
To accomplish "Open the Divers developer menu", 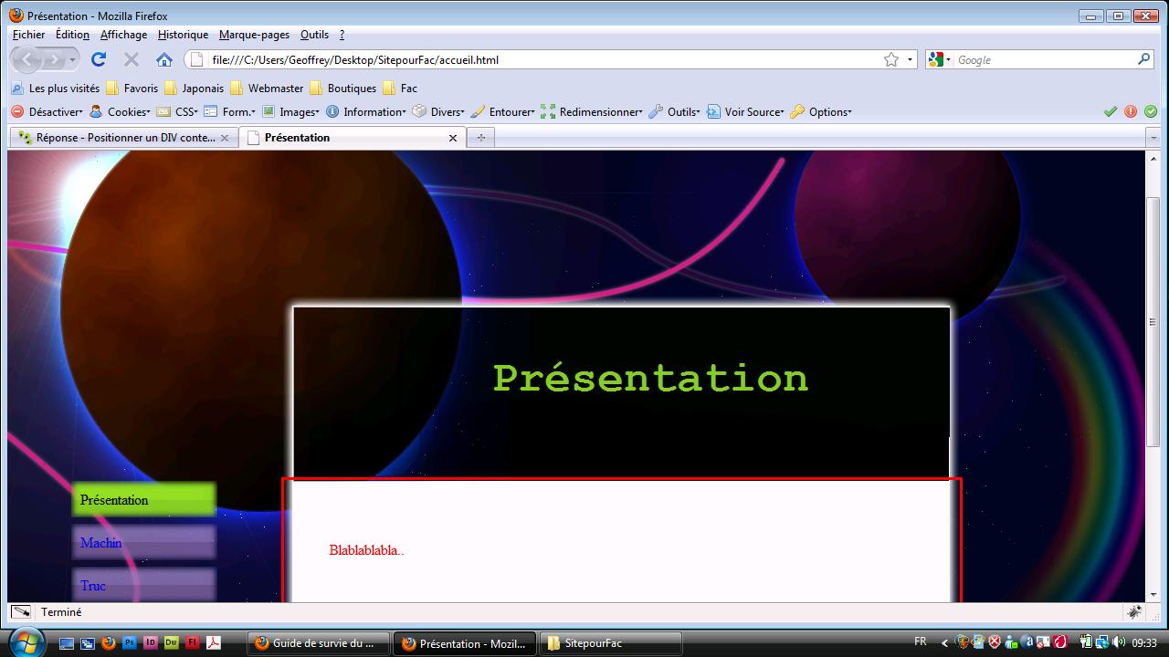I will (438, 112).
